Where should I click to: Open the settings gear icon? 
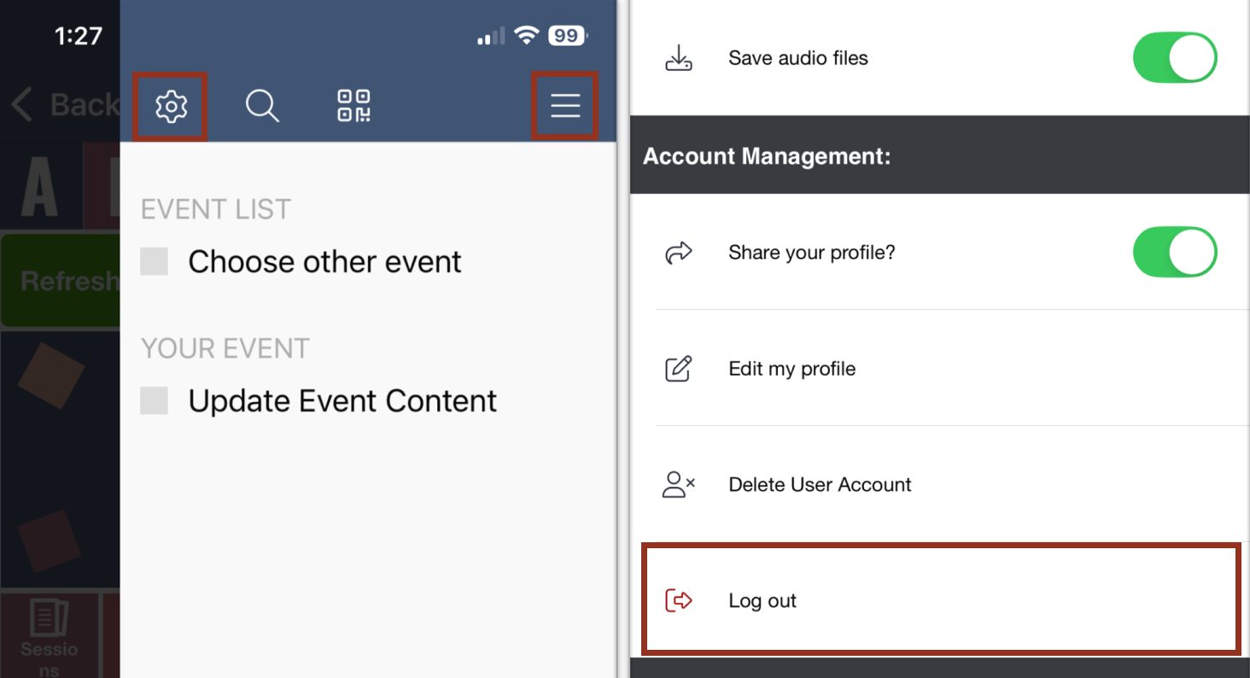(170, 105)
